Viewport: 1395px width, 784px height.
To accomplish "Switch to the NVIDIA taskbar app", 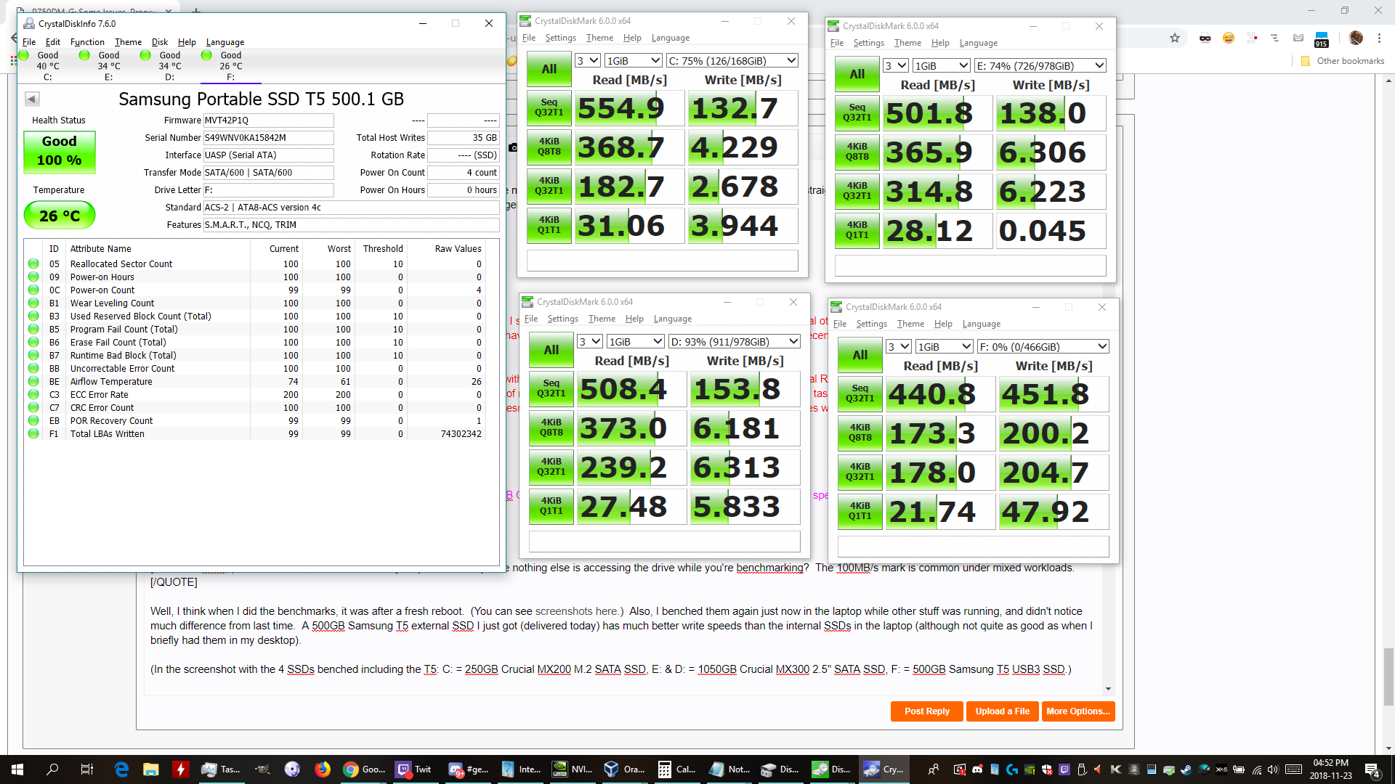I will tap(573, 769).
